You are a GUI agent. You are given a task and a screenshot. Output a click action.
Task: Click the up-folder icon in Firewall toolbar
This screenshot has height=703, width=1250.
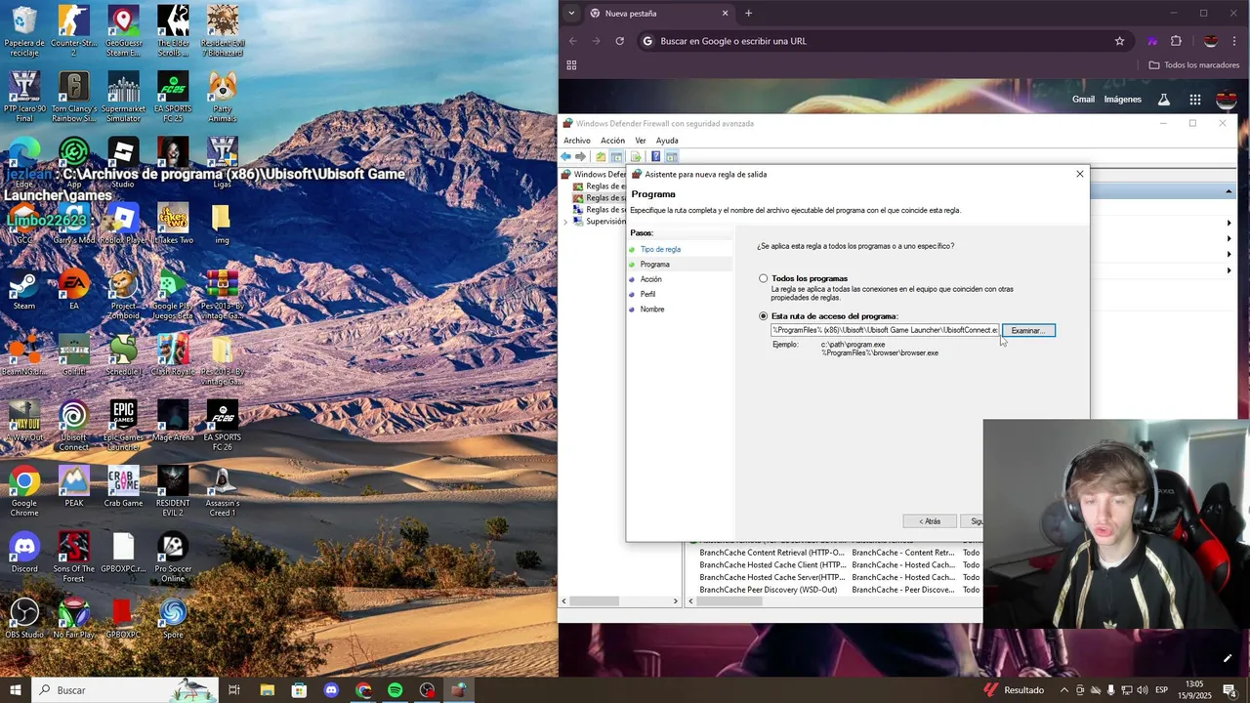601,156
